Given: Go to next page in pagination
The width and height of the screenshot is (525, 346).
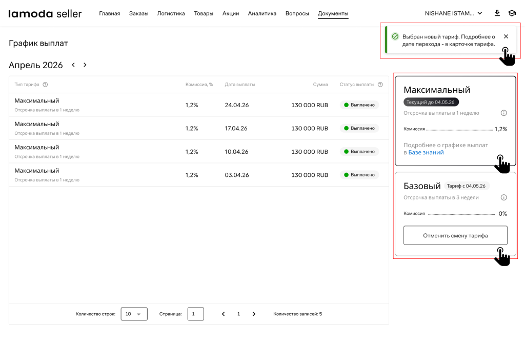Looking at the screenshot, I should click(x=254, y=314).
